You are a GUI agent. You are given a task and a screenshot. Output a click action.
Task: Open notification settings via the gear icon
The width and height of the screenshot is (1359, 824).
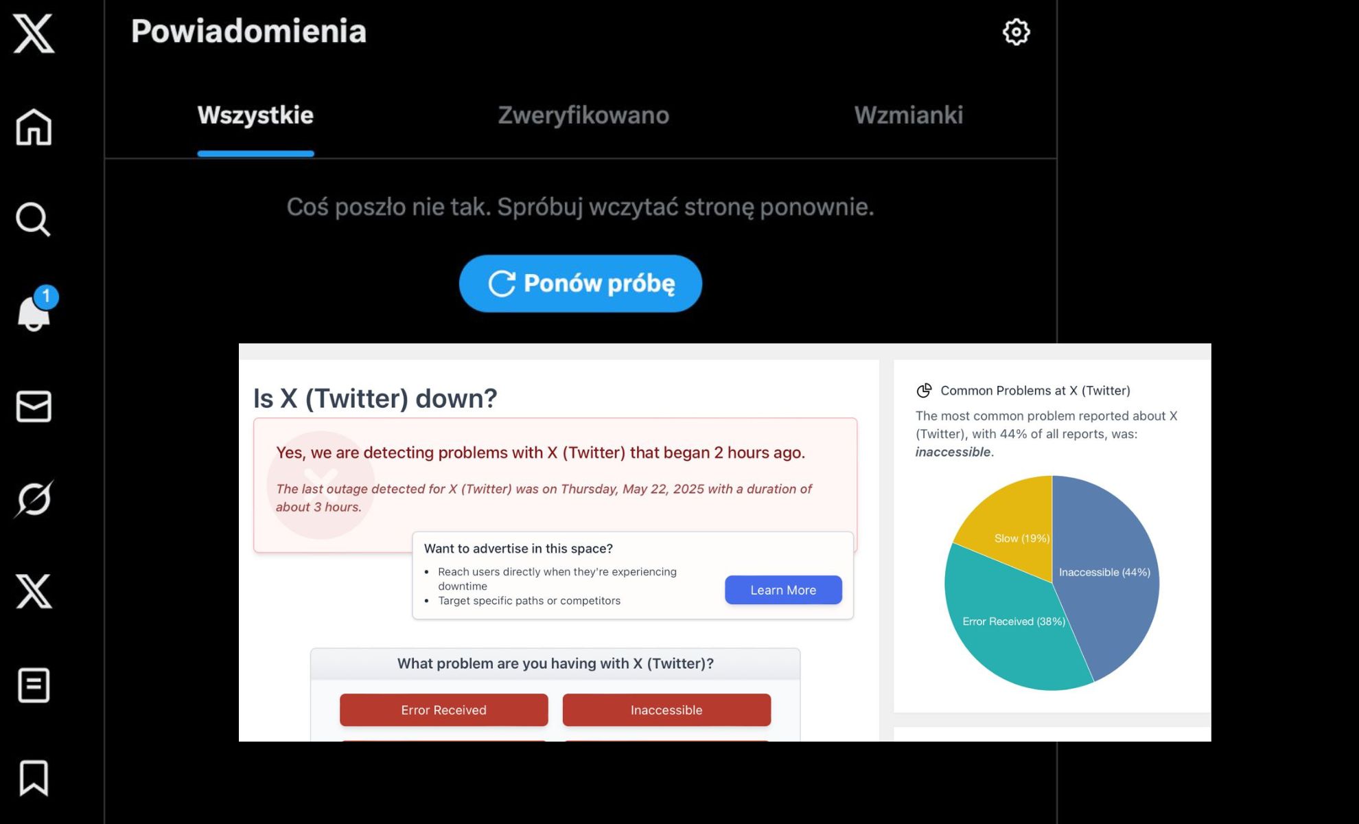click(x=1016, y=32)
